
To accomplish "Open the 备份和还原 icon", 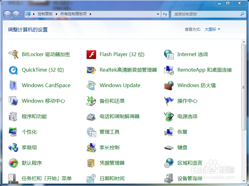I will [x=91, y=101].
